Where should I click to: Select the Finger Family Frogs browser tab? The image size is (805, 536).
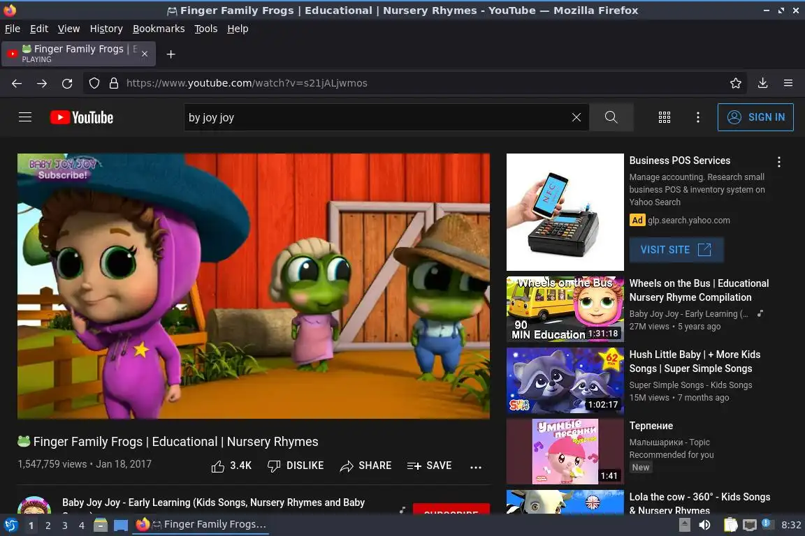point(78,54)
